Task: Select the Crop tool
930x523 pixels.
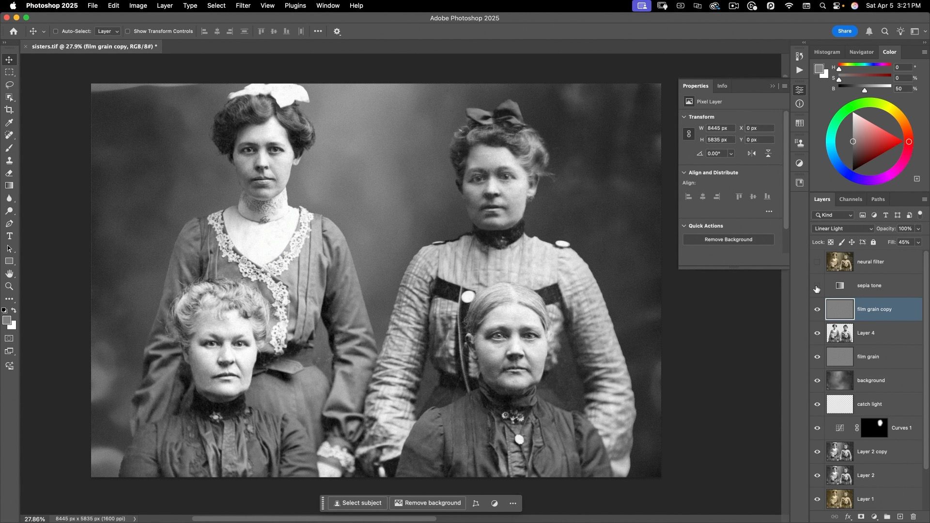Action: (9, 110)
